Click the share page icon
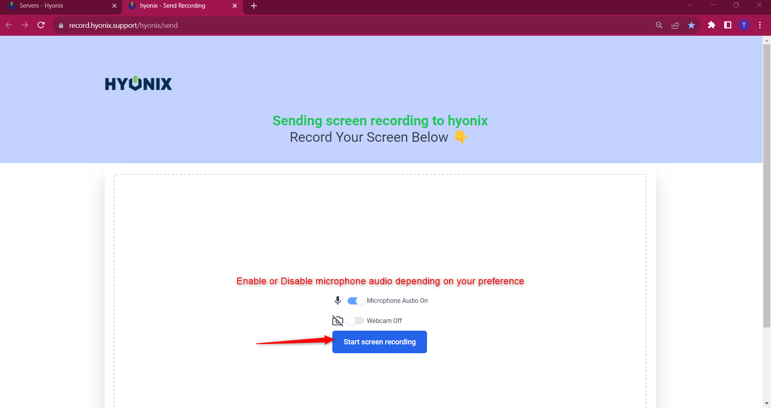771x408 pixels. coord(675,25)
